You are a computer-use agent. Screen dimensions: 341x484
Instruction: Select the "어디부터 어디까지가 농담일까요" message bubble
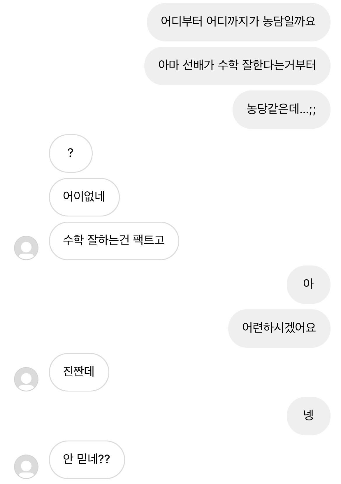tap(238, 22)
